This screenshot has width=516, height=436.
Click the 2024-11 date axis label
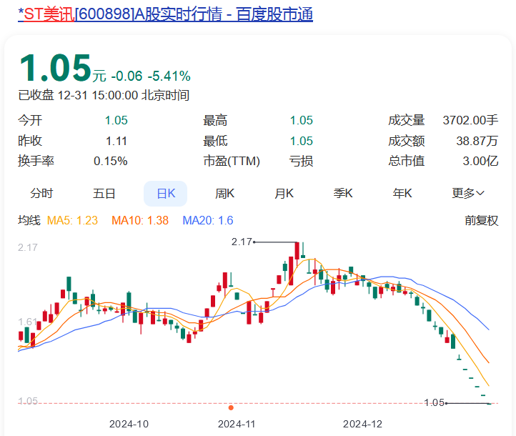coord(237,424)
